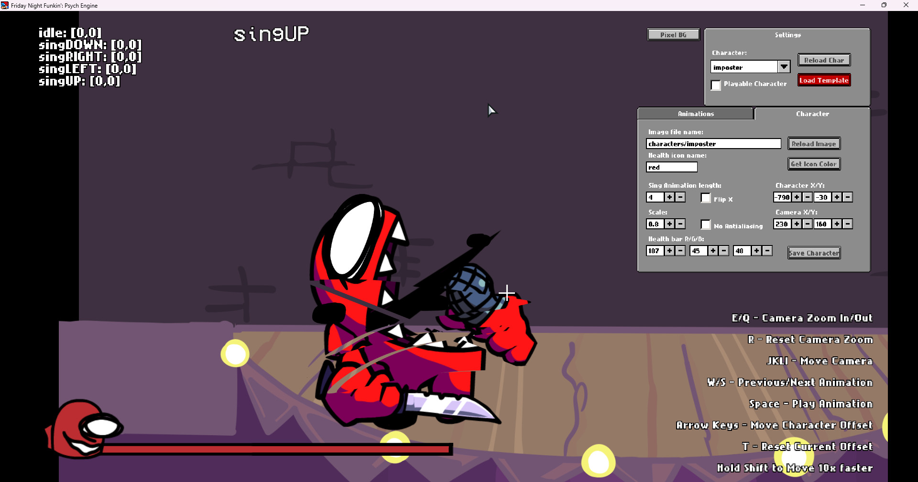
Task: Switch to the Animations tab
Action: (x=696, y=114)
